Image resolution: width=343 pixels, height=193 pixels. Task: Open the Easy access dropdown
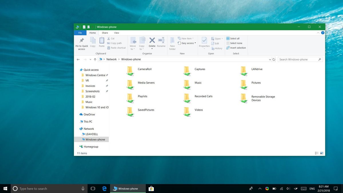187,43
